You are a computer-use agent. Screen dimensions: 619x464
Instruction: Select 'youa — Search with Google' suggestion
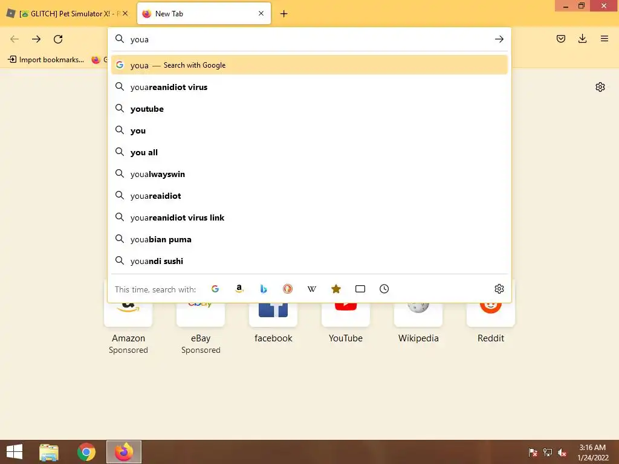tap(309, 65)
